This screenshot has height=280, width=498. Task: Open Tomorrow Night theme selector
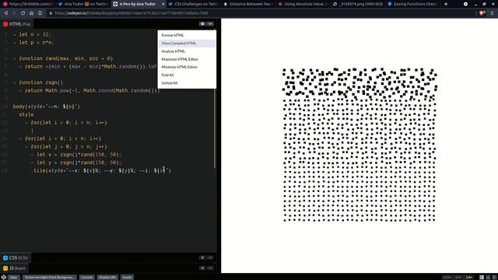coord(50,277)
